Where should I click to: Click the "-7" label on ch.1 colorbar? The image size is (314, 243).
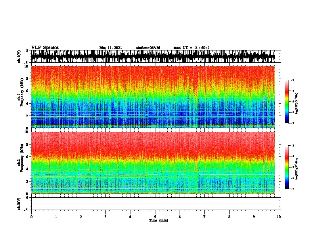click(x=293, y=123)
